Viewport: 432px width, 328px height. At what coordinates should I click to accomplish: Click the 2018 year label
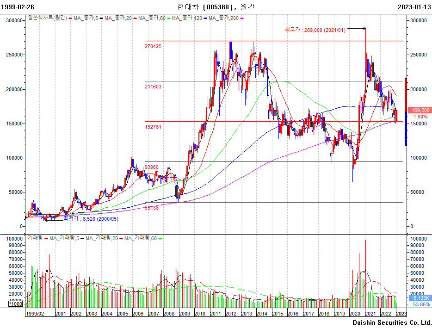pos(324,314)
